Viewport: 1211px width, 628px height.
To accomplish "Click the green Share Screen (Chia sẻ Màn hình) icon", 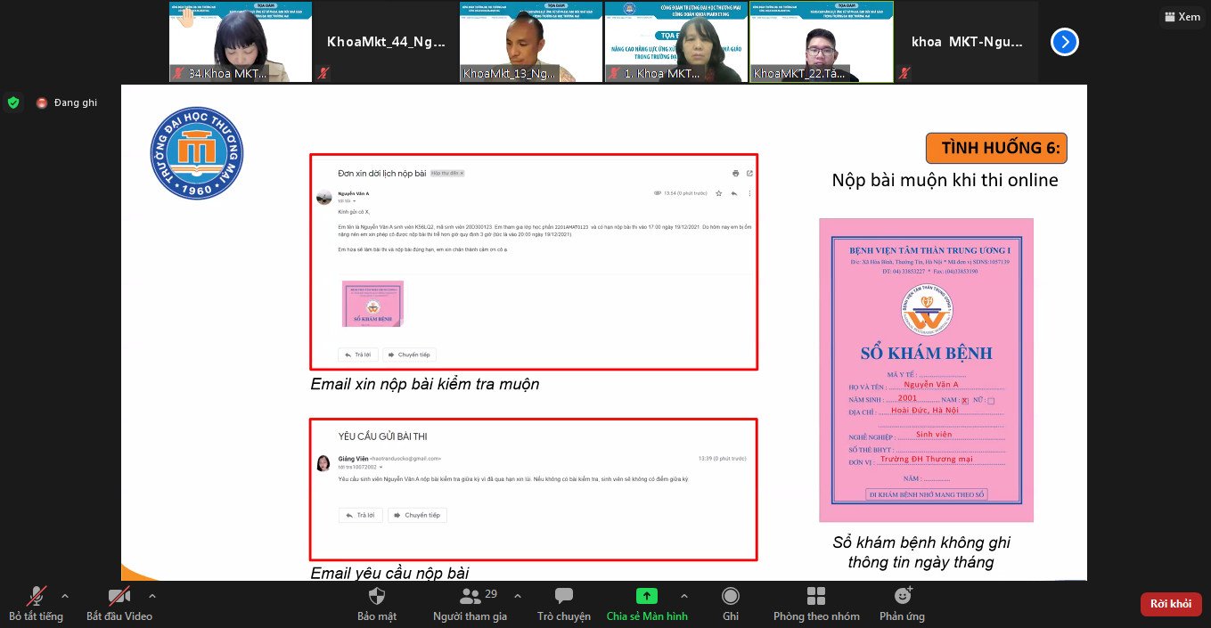I will point(646,597).
